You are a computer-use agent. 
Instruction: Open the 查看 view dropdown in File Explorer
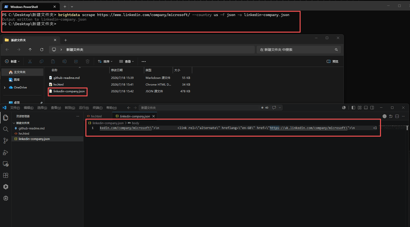127,61
